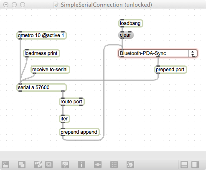This screenshot has width=206, height=170.
Task: Select the loadbang object
Action: (131, 23)
